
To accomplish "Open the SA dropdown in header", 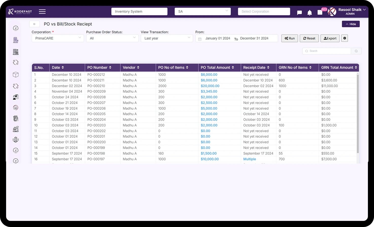I will tap(203, 11).
